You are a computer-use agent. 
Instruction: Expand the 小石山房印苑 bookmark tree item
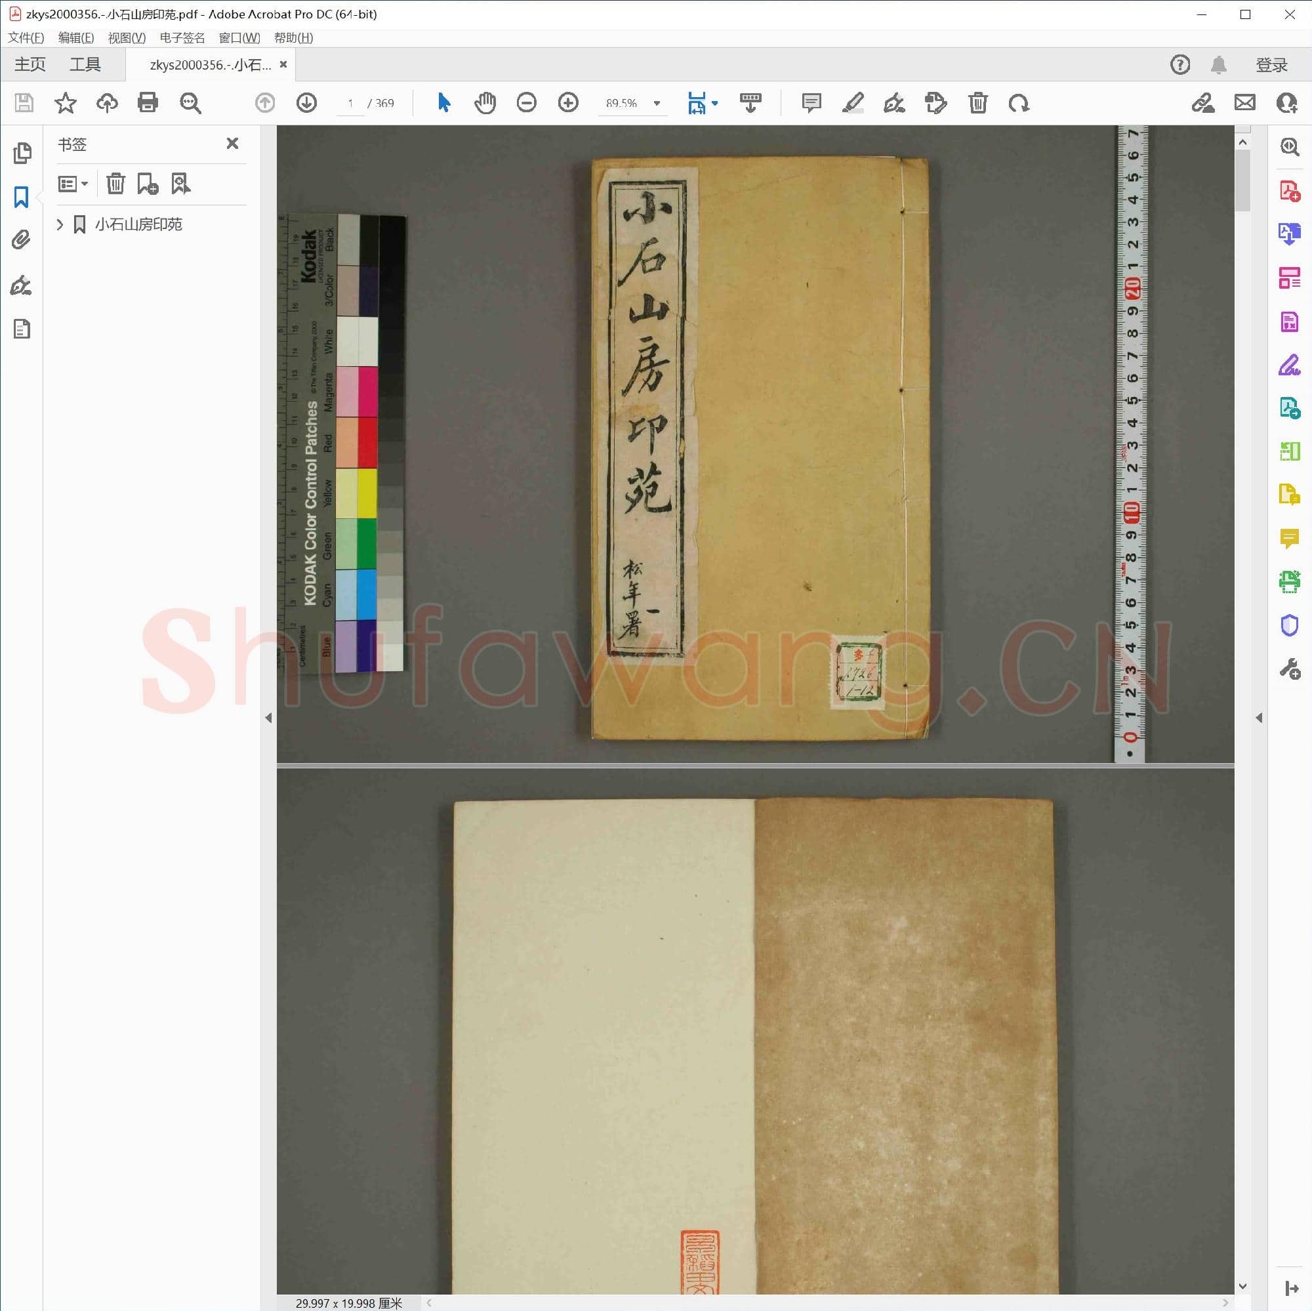[60, 224]
